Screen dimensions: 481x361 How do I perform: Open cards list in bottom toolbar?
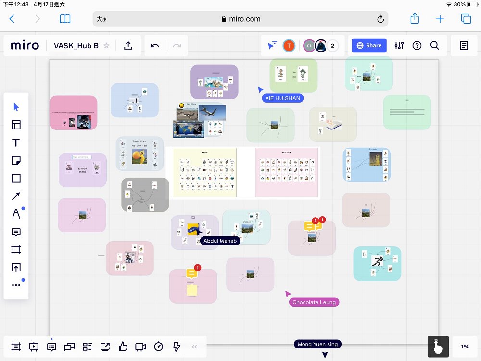click(88, 347)
